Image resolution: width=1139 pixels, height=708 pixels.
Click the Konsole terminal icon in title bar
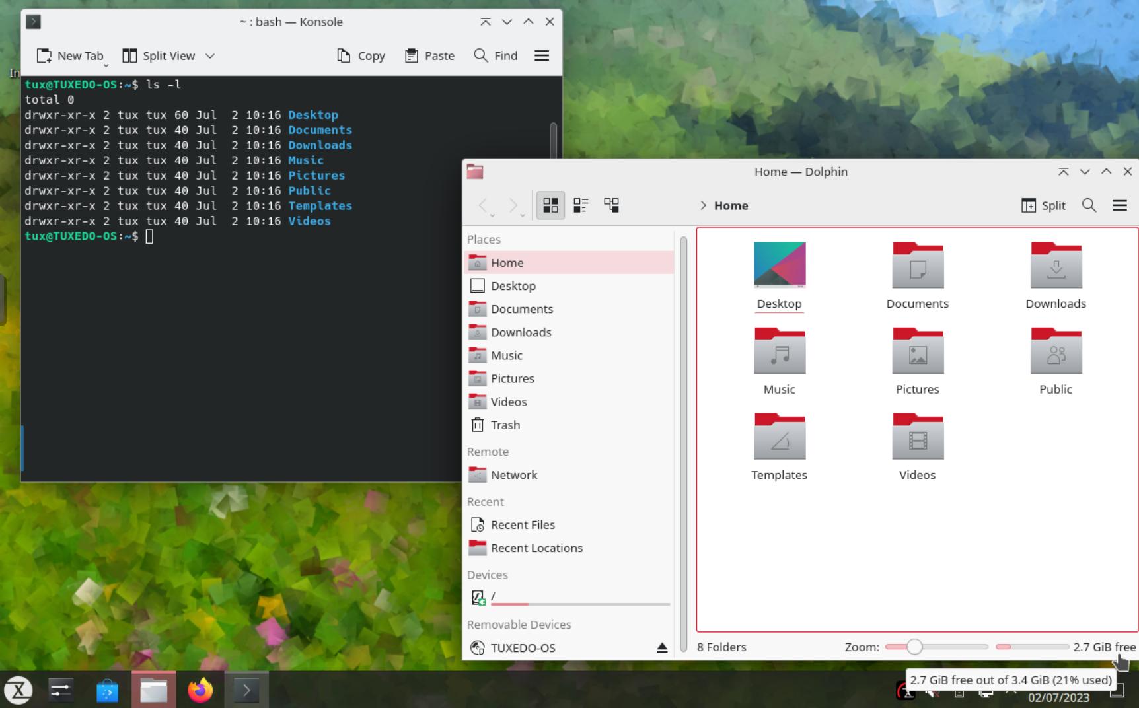pyautogui.click(x=34, y=22)
